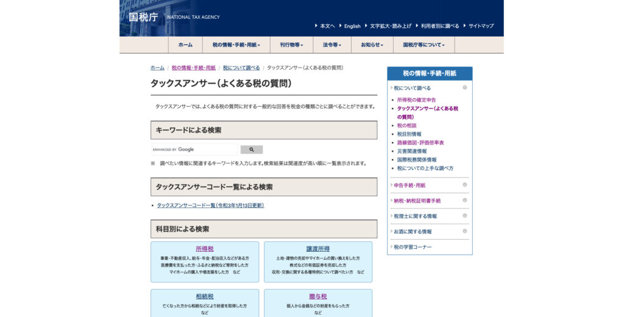Toggle the 税理士に関する情報 sidebar circle icon
The height and width of the screenshot is (317, 624).
pyautogui.click(x=464, y=216)
